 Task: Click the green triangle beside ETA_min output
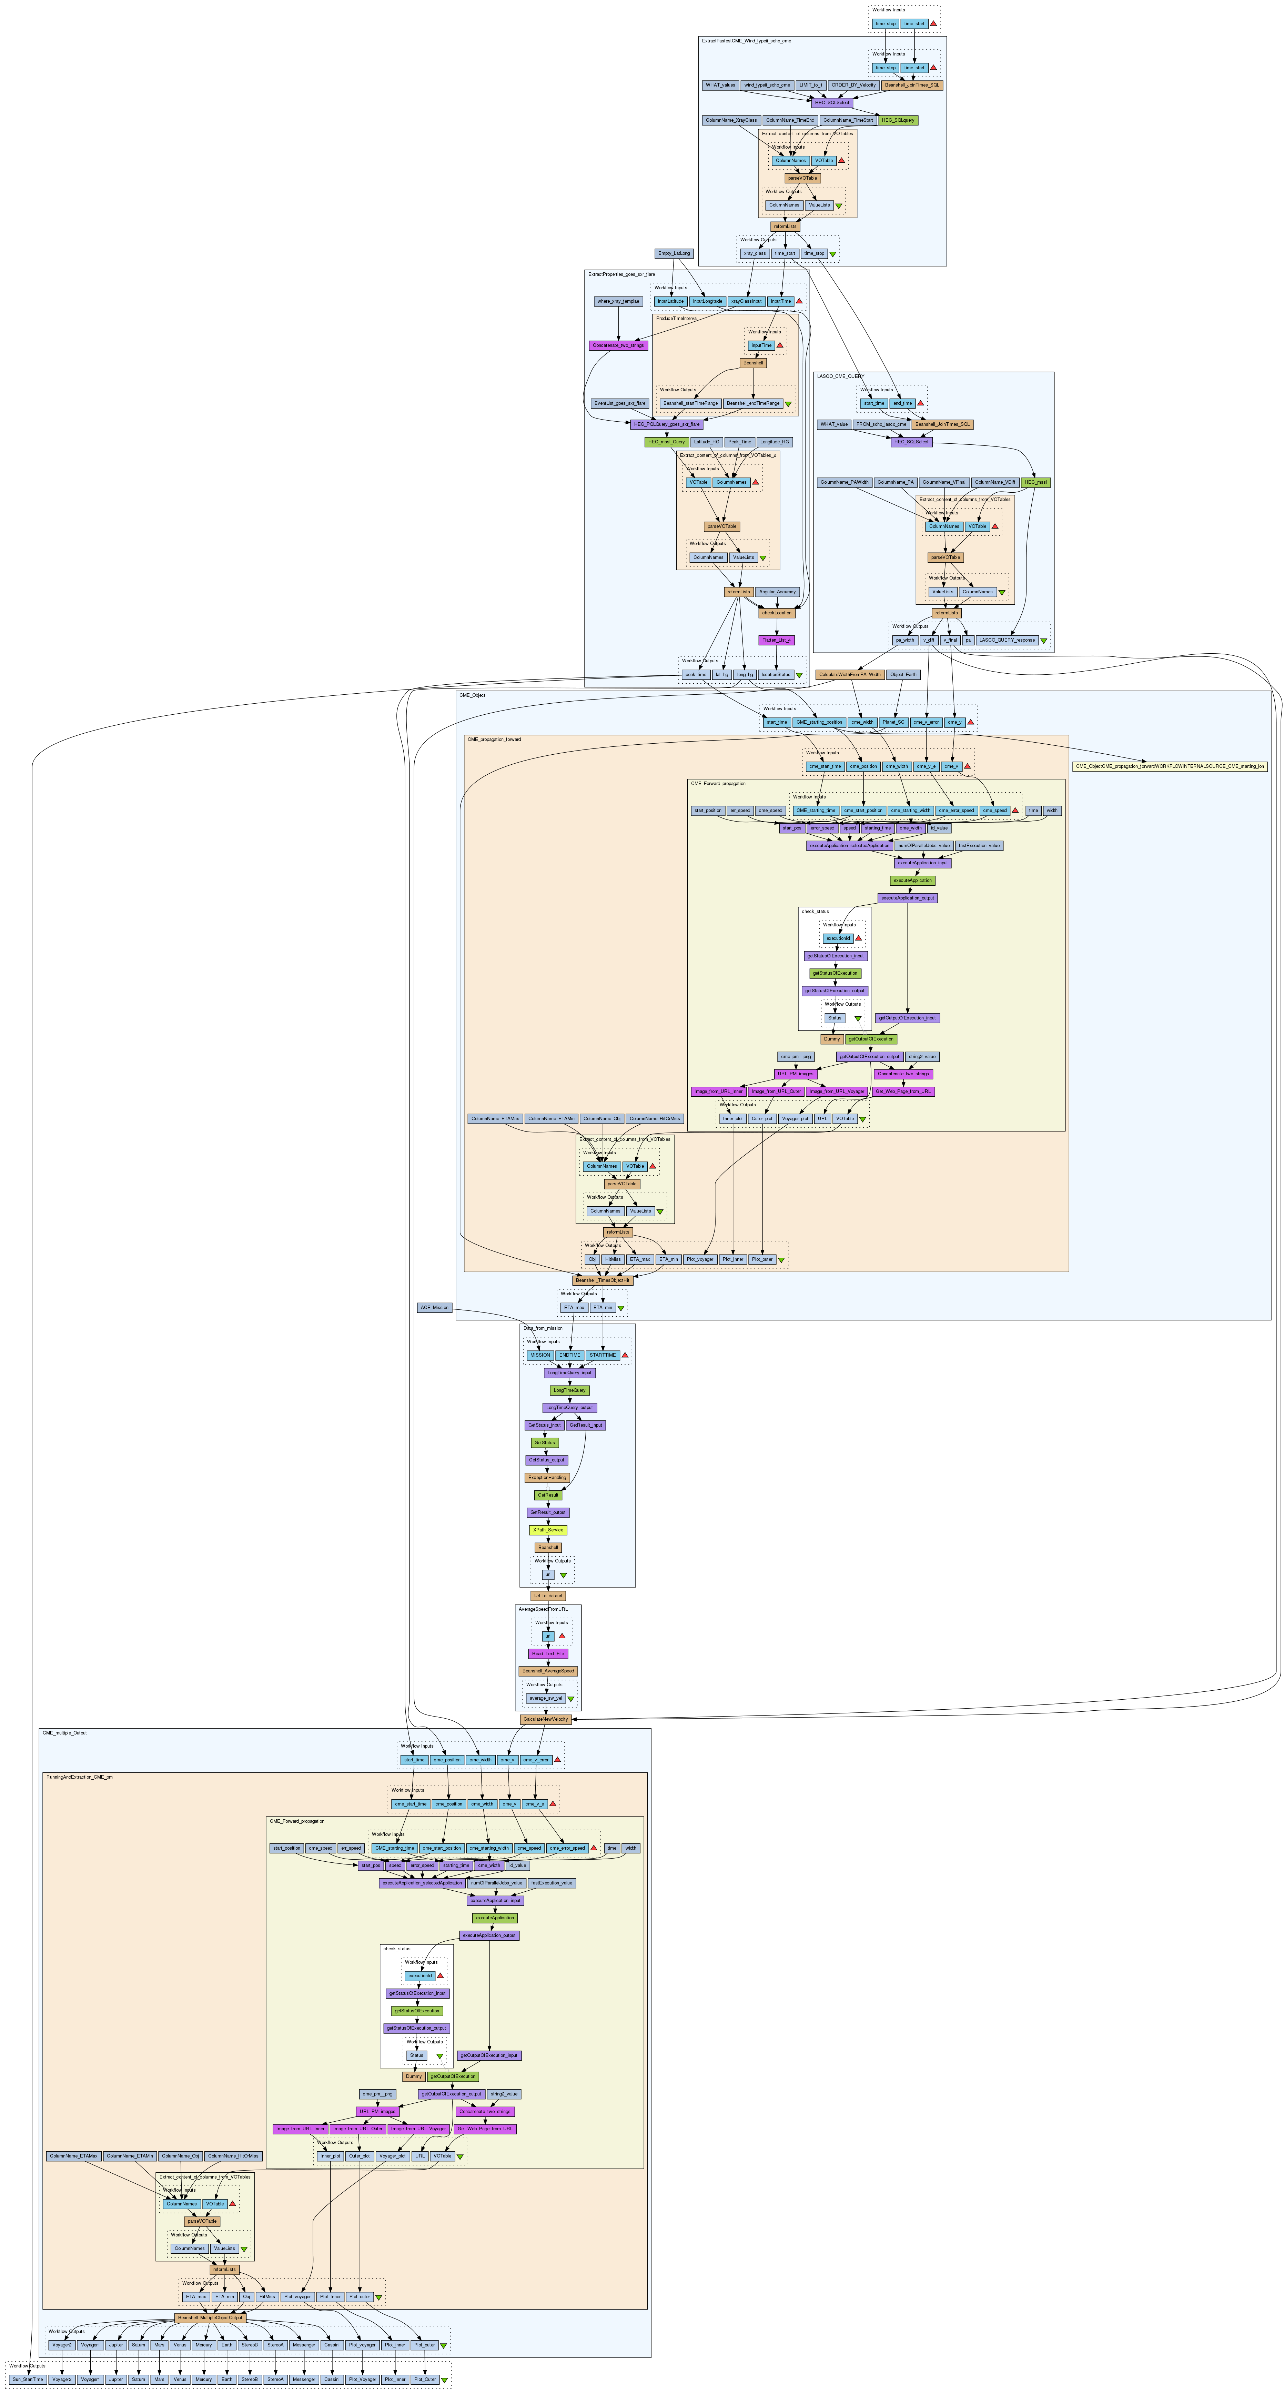pyautogui.click(x=621, y=1308)
